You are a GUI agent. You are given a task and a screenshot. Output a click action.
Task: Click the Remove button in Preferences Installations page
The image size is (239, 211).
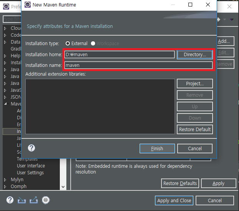coord(226,64)
